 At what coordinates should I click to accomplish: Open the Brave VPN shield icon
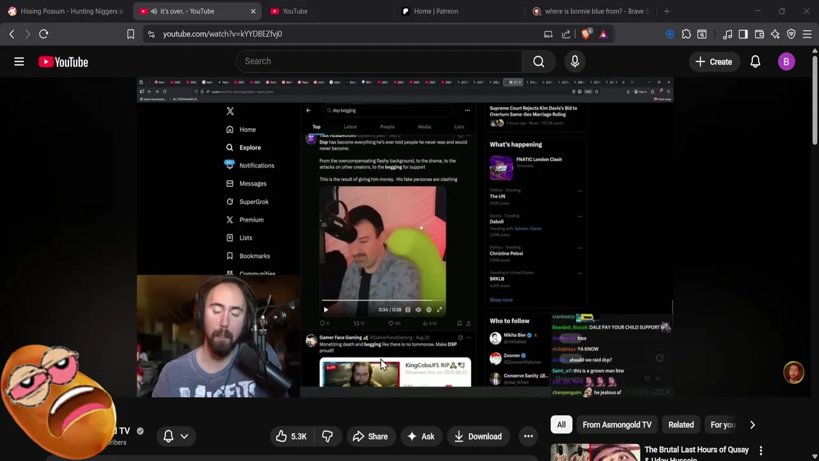[791, 34]
